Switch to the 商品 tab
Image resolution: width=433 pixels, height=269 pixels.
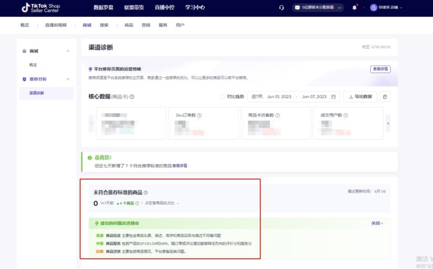tap(129, 25)
